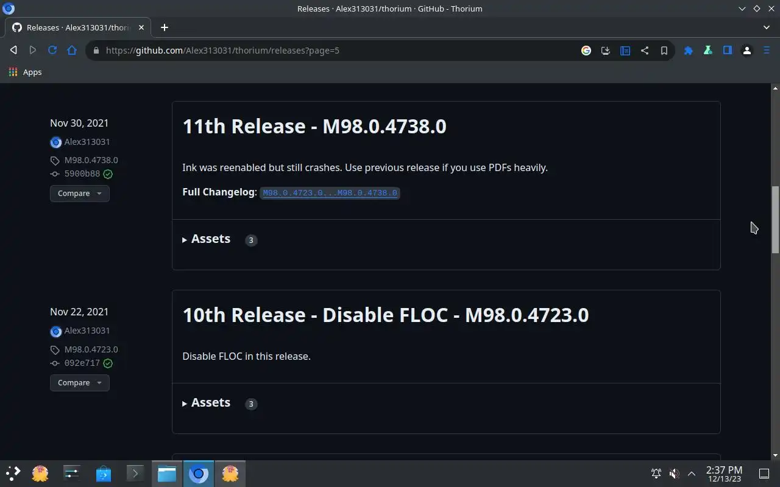This screenshot has height=487, width=780.
Task: Open the clock showing 2:37 PM
Action: point(724,474)
